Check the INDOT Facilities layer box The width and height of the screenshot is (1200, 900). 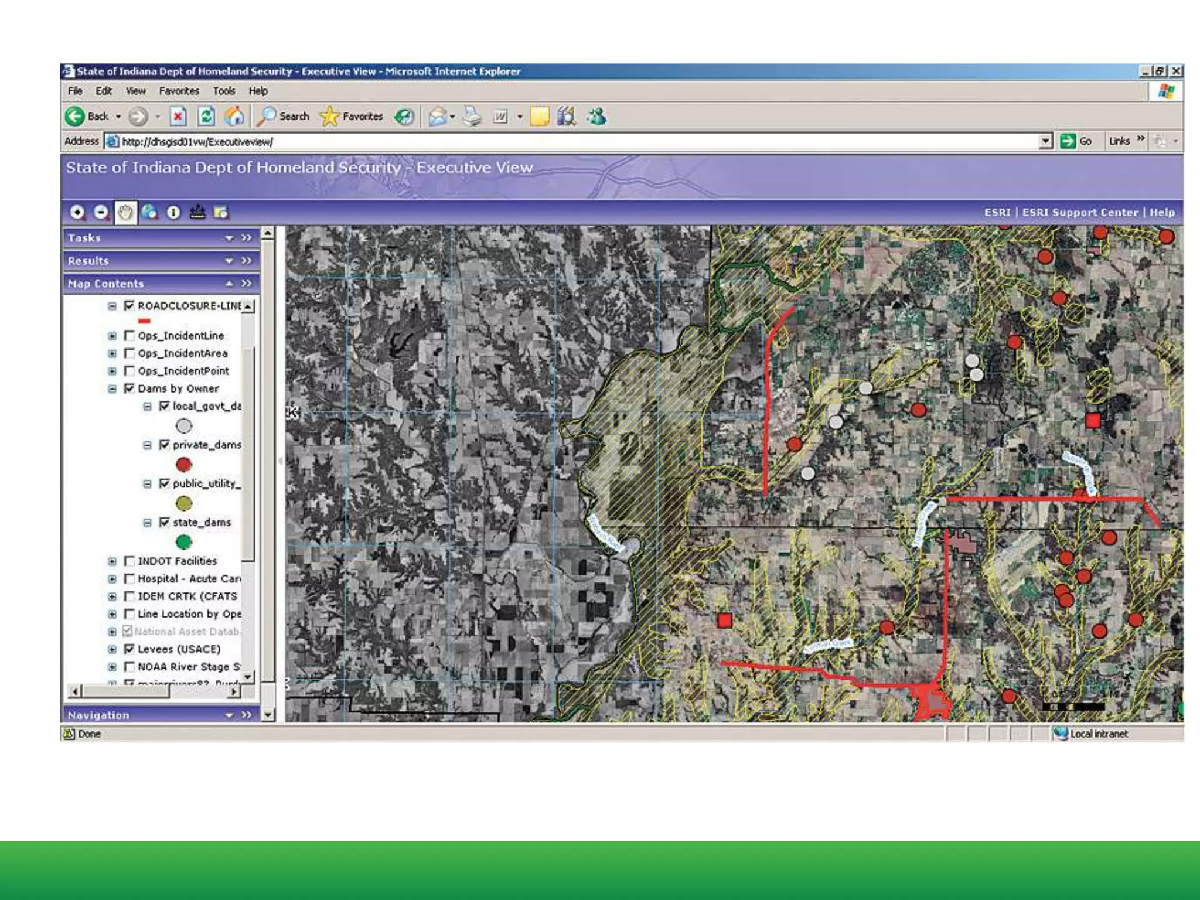coord(129,561)
